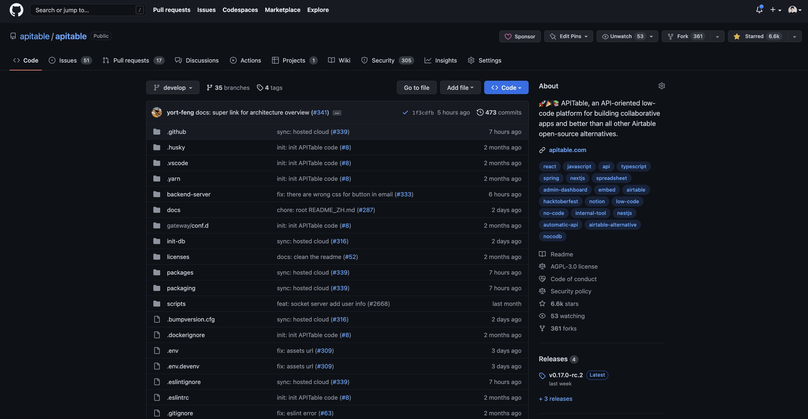Click the AGPL-3.0 license scale icon

pyautogui.click(x=542, y=266)
